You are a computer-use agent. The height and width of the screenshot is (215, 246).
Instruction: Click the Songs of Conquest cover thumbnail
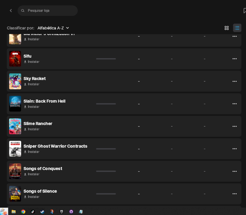(x=15, y=171)
